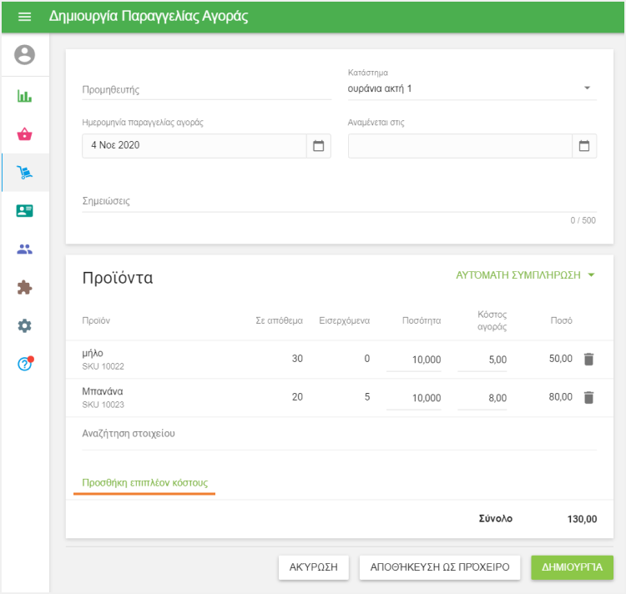Image resolution: width=626 pixels, height=594 pixels.
Task: Click Προσθήκη επιπλέον κόστους link
Action: (x=144, y=482)
